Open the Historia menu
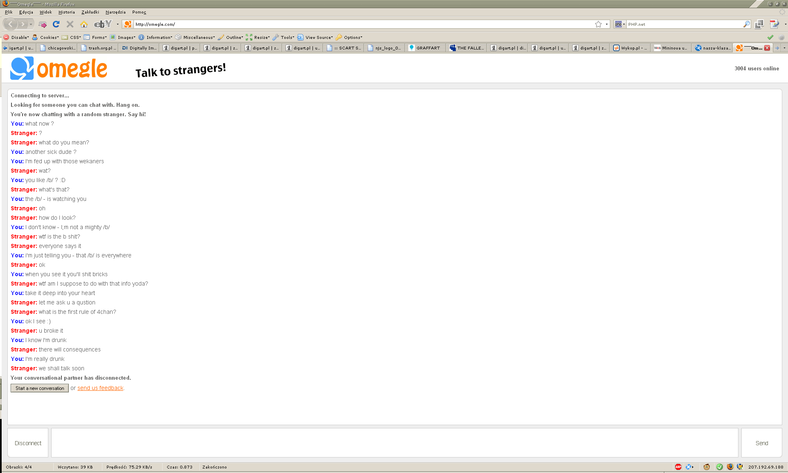The image size is (788, 473). pos(67,12)
